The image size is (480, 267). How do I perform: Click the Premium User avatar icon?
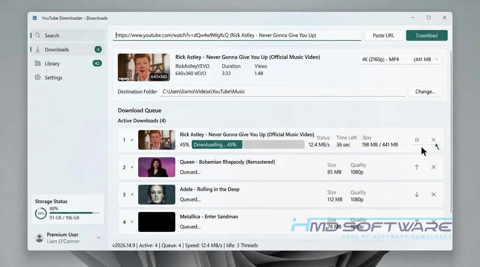click(39, 238)
